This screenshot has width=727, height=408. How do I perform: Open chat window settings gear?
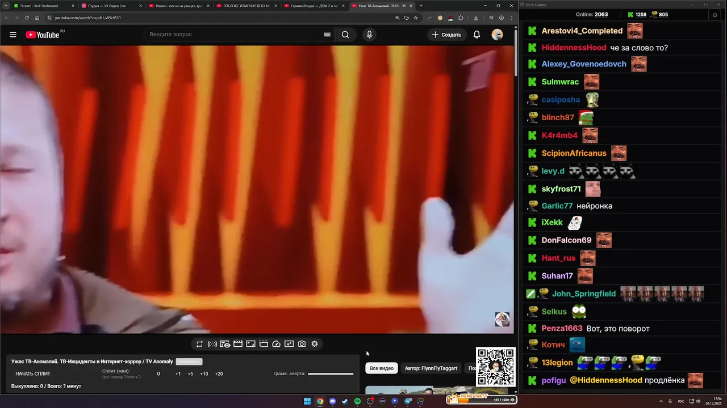tap(715, 15)
